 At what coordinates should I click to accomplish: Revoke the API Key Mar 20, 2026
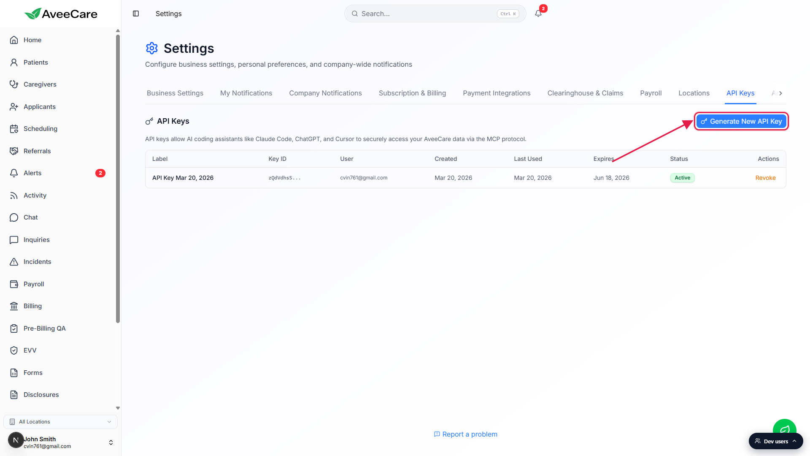point(765,178)
